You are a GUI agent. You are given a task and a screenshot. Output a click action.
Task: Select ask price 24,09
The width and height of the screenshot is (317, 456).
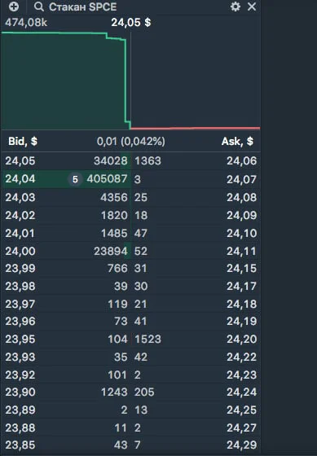pos(241,216)
